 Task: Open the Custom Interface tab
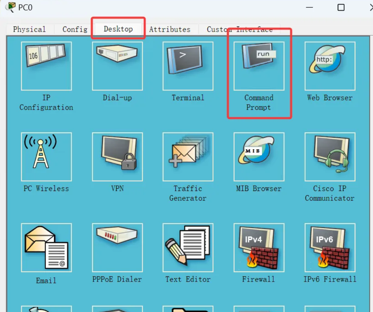(x=240, y=29)
